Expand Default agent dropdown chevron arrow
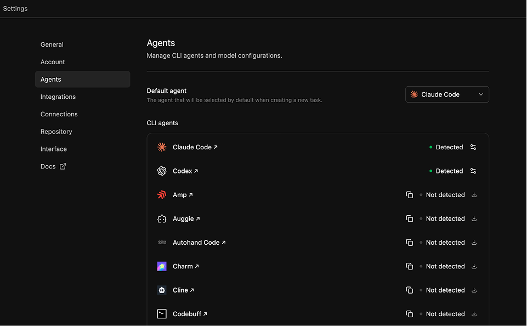 481,94
